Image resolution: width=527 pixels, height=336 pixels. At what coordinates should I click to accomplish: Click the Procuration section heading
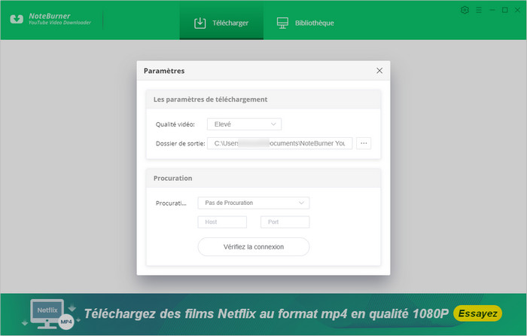[x=172, y=179]
